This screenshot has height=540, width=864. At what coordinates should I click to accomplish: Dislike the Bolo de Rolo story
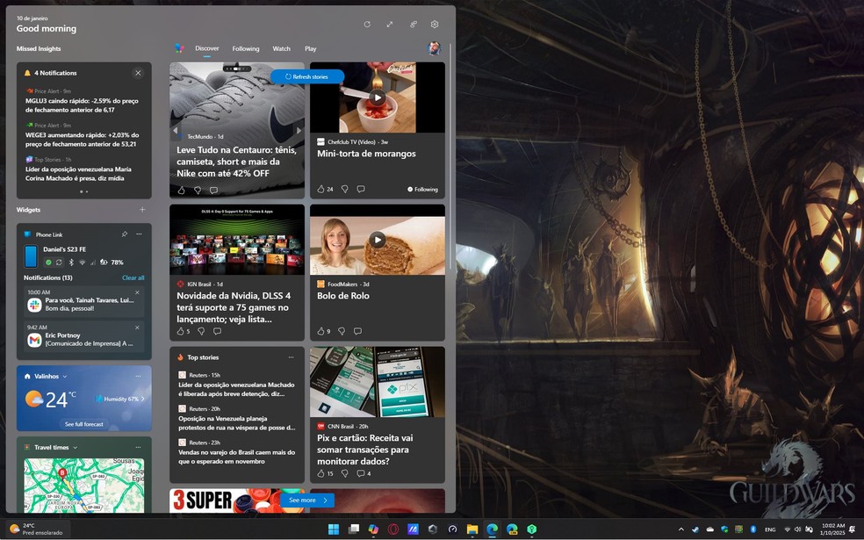point(344,331)
